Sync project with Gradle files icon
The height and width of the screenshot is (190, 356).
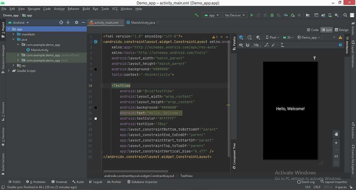click(323, 15)
